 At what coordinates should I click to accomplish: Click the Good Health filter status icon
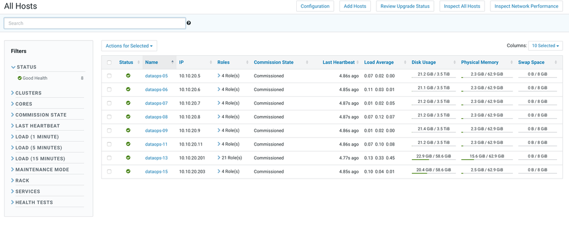(19, 78)
